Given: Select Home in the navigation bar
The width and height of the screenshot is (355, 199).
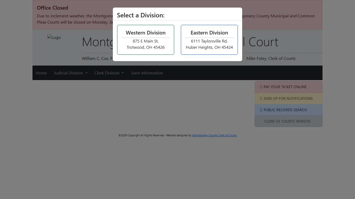Looking at the screenshot, I should click(41, 73).
